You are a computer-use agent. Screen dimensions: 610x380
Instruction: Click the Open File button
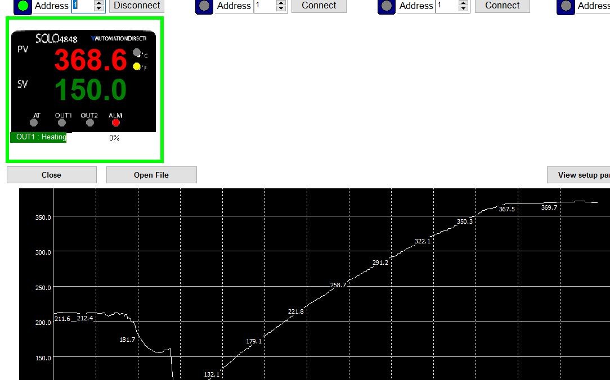(x=151, y=175)
